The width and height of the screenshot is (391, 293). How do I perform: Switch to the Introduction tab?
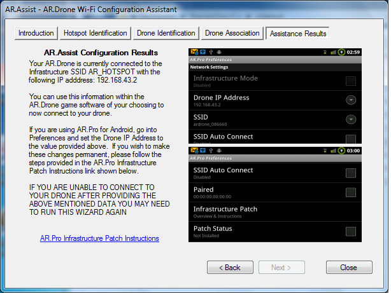36,33
